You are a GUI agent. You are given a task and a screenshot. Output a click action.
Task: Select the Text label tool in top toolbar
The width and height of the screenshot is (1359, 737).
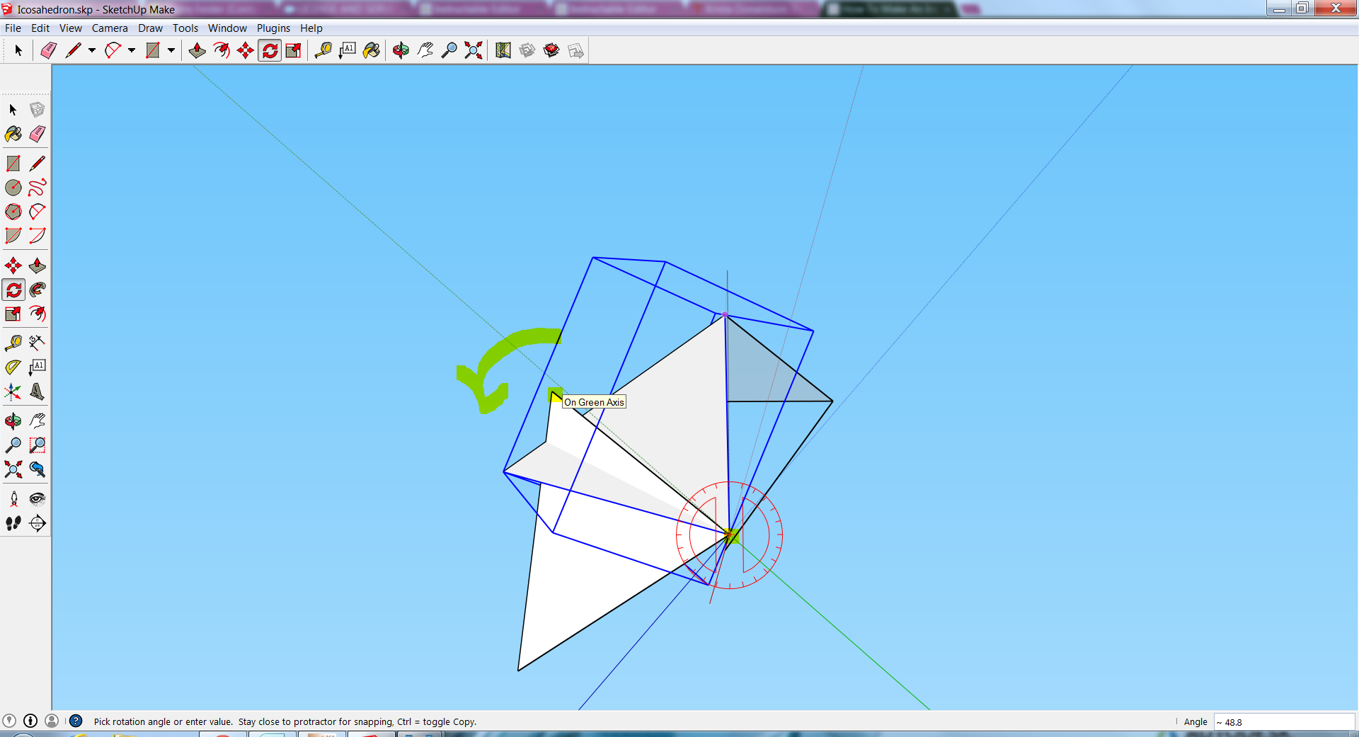(x=348, y=50)
